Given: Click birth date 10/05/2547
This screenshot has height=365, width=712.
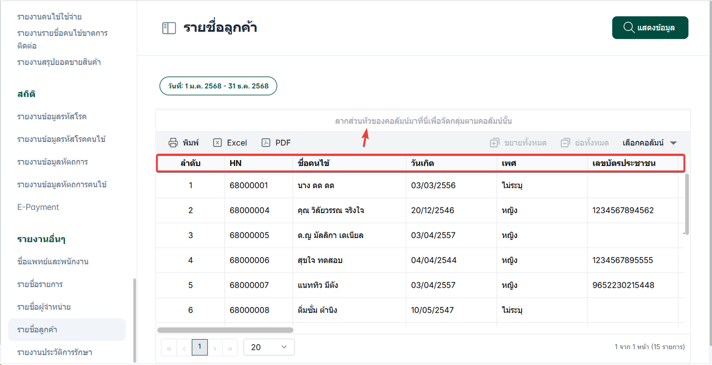Looking at the screenshot, I should pyautogui.click(x=433, y=310).
